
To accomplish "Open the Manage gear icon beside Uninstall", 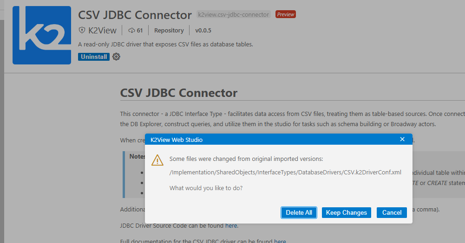I will click(x=116, y=57).
